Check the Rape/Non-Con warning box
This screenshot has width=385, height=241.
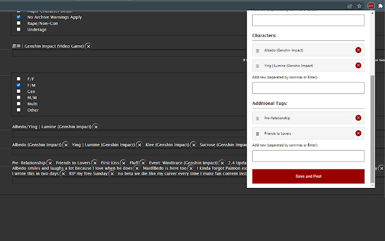click(x=19, y=23)
